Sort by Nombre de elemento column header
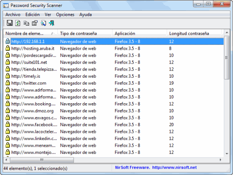The width and height of the screenshot is (233, 175). click(x=30, y=34)
